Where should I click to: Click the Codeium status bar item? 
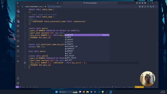point(139,87)
